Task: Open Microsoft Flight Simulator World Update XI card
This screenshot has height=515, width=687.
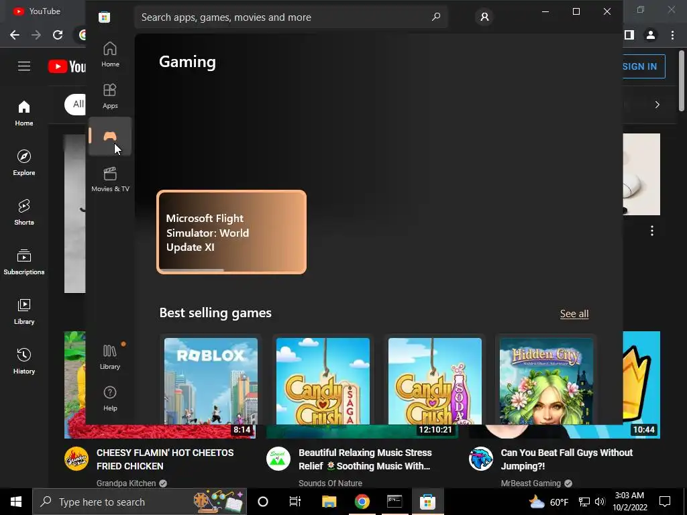Action: point(231,232)
